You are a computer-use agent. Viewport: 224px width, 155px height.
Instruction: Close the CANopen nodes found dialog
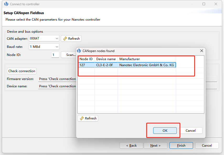(201, 51)
